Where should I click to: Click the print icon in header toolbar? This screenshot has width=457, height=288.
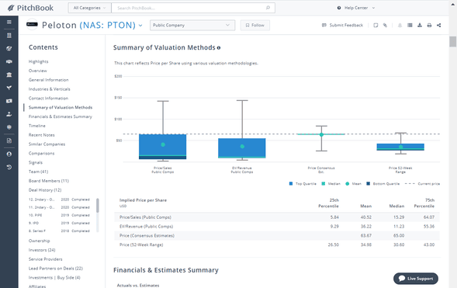point(429,26)
